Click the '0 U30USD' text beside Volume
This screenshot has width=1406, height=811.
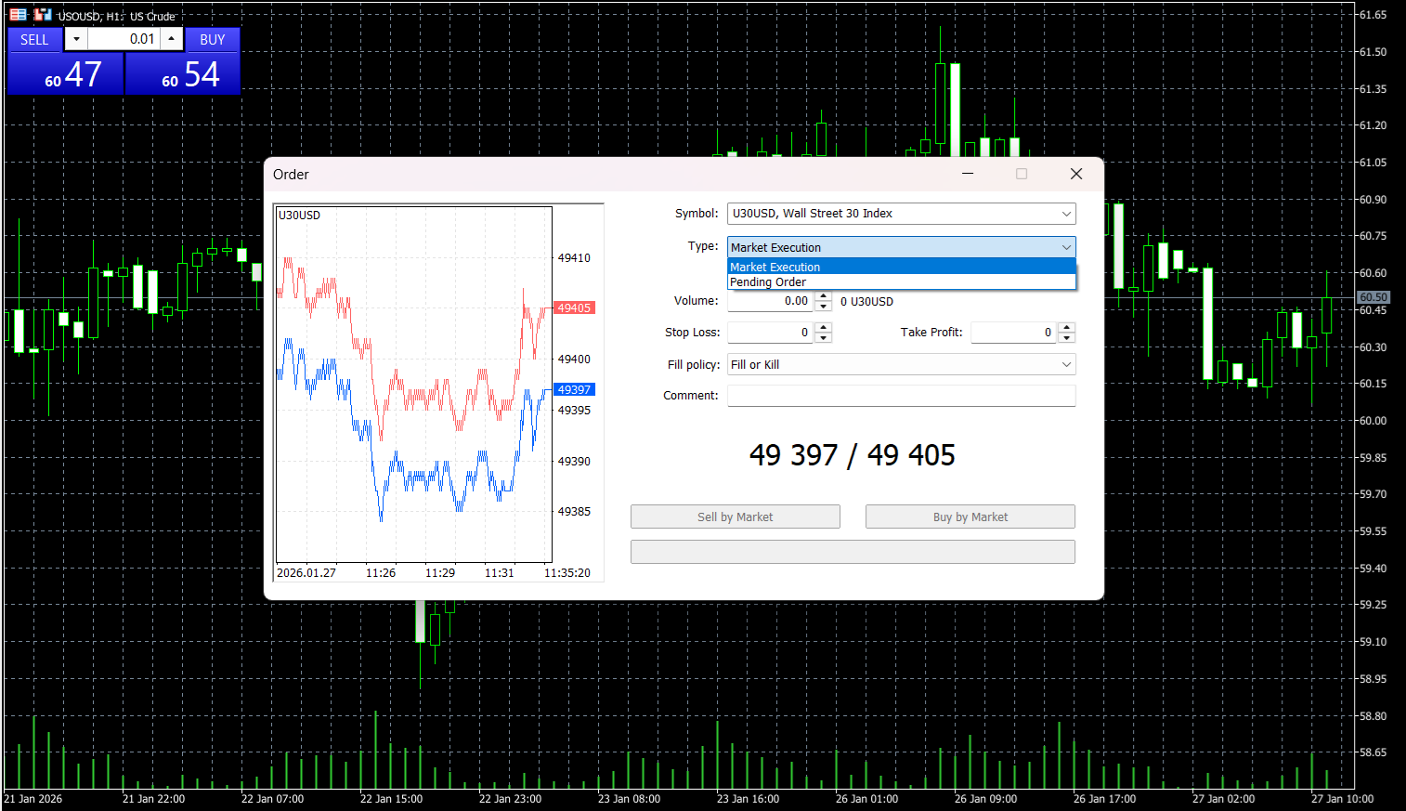click(866, 302)
